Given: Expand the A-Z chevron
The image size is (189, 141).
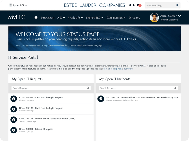Looking at the screenshot, I should click(64, 18).
